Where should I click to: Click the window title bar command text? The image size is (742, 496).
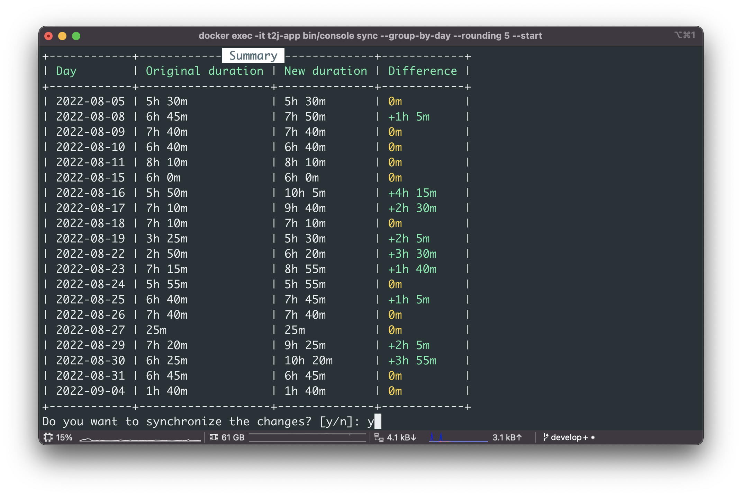click(370, 36)
